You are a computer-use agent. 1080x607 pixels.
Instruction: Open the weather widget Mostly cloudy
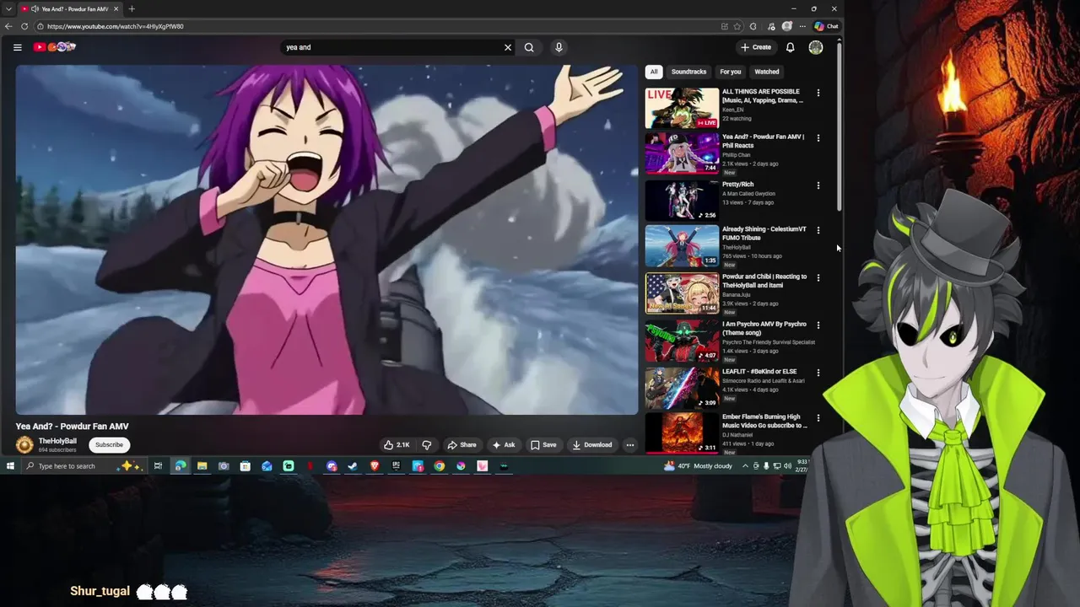699,465
